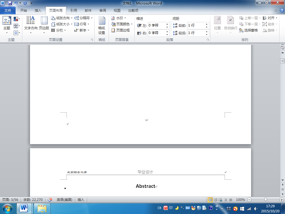Switch to the 引用 References tab

(73, 11)
